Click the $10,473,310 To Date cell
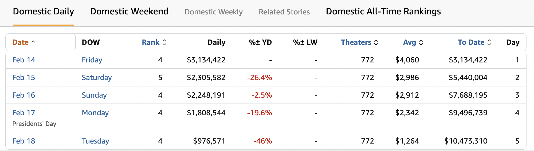Viewport: 534px width, 151px height. click(466, 141)
